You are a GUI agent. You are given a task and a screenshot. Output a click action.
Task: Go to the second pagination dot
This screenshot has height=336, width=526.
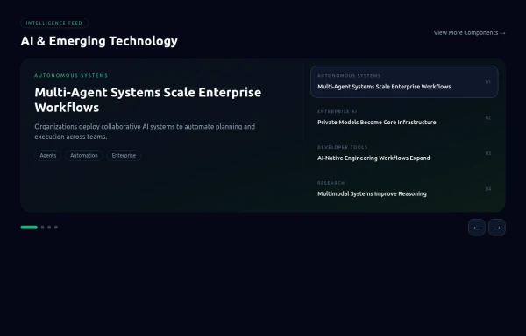[42, 227]
